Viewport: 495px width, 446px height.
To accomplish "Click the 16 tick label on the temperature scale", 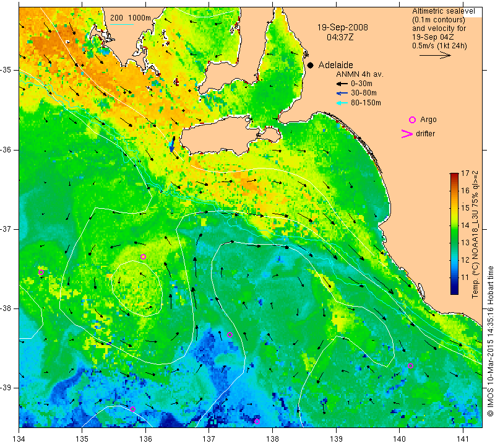I will (465, 191).
